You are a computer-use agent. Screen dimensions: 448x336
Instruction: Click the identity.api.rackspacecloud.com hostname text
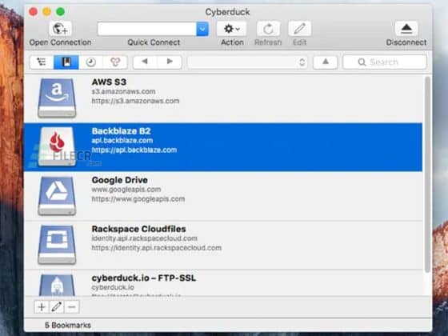[144, 238]
